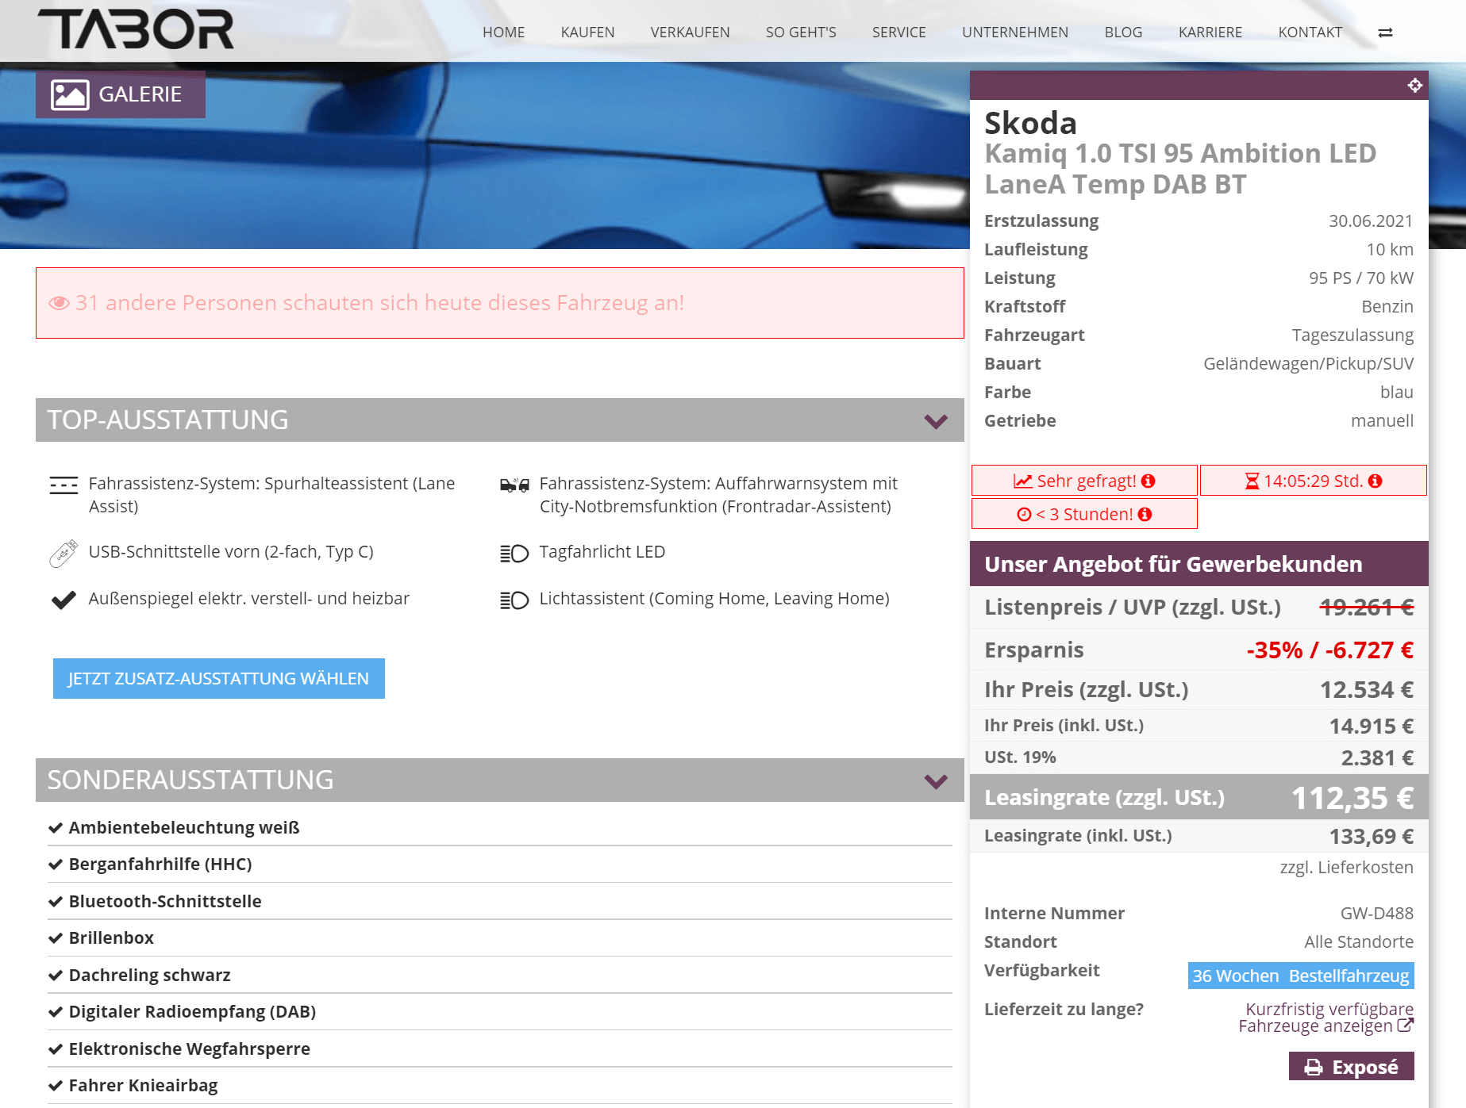This screenshot has height=1108, width=1466.
Task: Click external link icon after Fahrzeuge anzeigen
Action: pyautogui.click(x=1405, y=1026)
